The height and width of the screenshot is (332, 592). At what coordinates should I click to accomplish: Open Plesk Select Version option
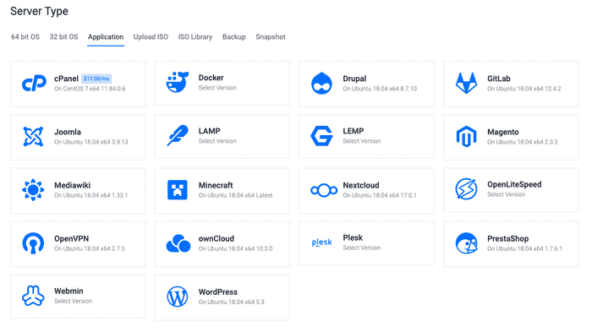[x=362, y=248]
